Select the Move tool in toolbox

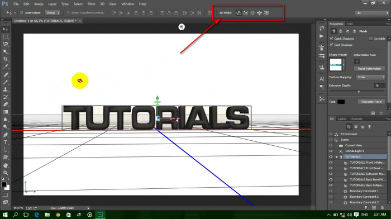point(5,29)
